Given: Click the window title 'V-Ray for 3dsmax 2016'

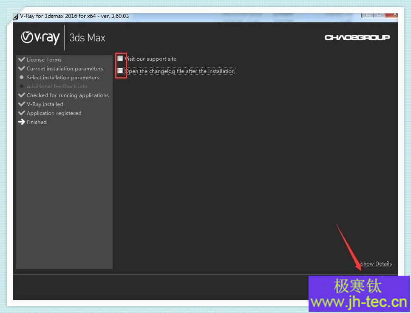Looking at the screenshot, I should [74, 16].
